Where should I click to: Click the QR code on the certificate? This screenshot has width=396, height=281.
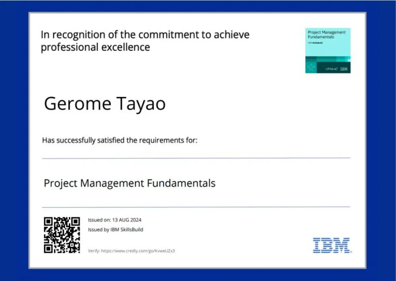click(62, 235)
